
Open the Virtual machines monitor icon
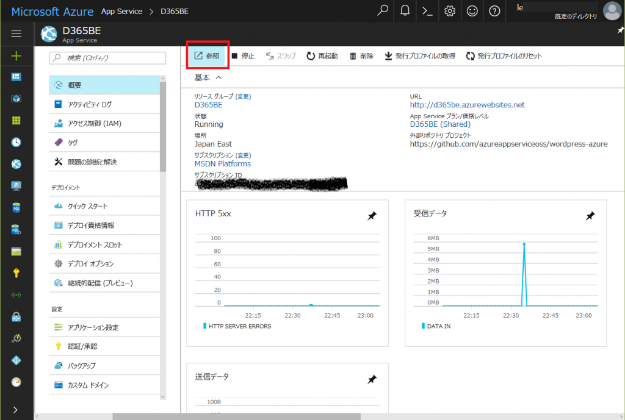pyautogui.click(x=16, y=186)
